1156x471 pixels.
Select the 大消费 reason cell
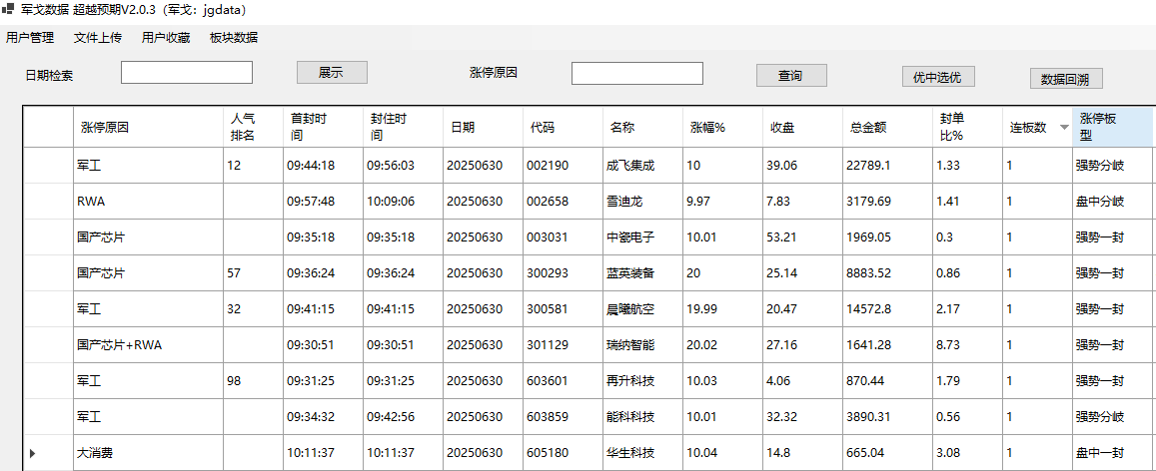tap(148, 453)
